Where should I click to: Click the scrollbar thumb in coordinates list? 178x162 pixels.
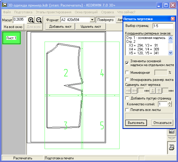171,42
